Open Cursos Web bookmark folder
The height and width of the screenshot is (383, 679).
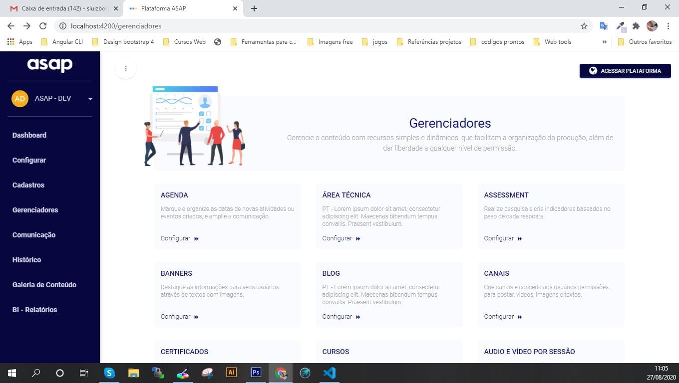[184, 42]
